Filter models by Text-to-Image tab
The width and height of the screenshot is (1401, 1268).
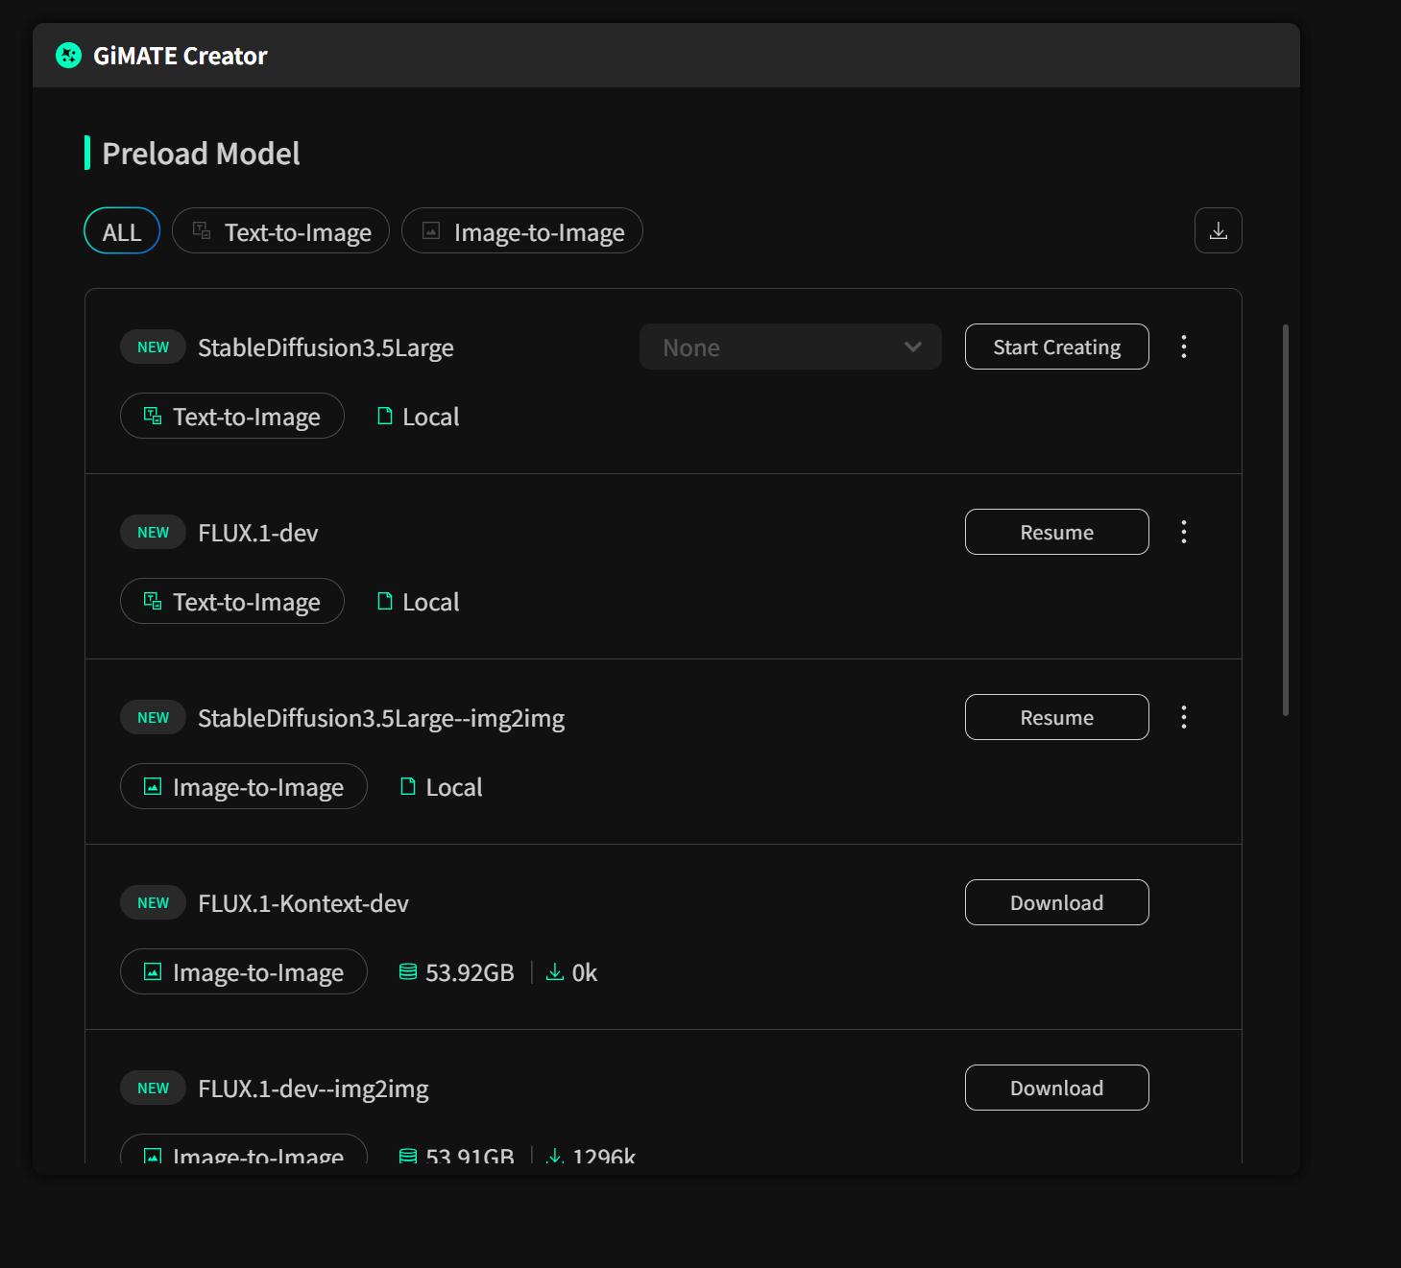(x=280, y=230)
